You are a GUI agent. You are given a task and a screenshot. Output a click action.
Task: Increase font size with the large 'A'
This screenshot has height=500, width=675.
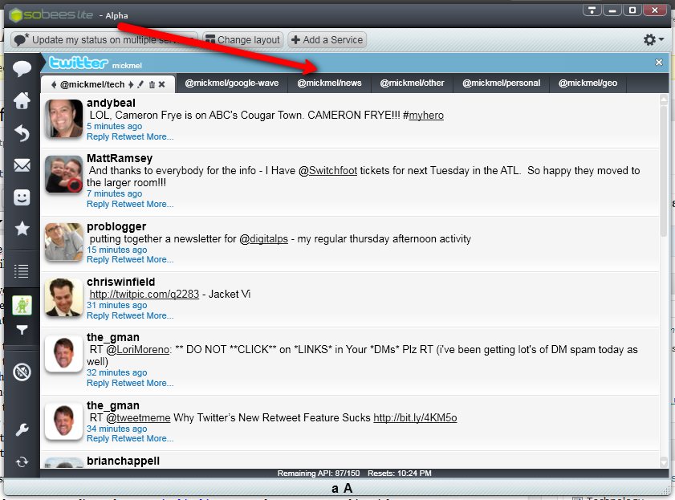pyautogui.click(x=348, y=489)
